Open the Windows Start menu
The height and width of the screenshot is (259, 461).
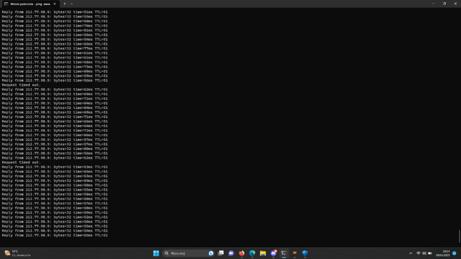point(156,253)
